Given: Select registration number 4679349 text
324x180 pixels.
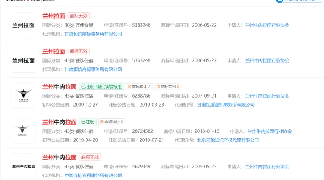Looking at the screenshot, I should coord(141,167).
